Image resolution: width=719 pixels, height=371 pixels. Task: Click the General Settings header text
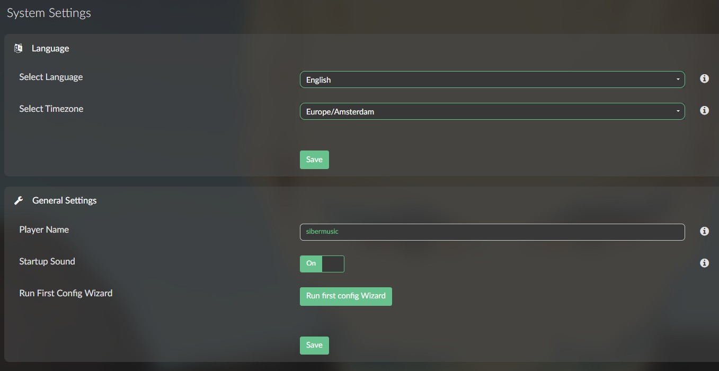64,200
